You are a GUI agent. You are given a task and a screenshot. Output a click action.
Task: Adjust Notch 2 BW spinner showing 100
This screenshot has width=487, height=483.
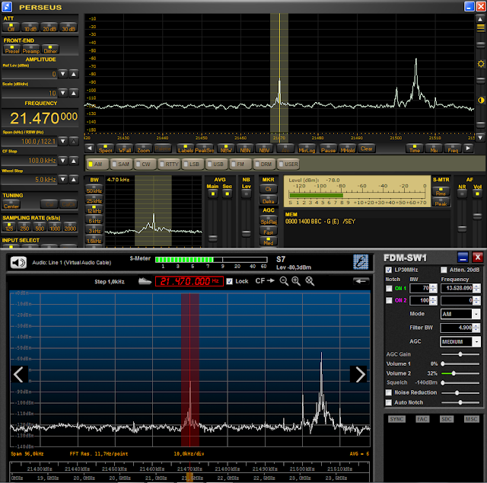[433, 300]
